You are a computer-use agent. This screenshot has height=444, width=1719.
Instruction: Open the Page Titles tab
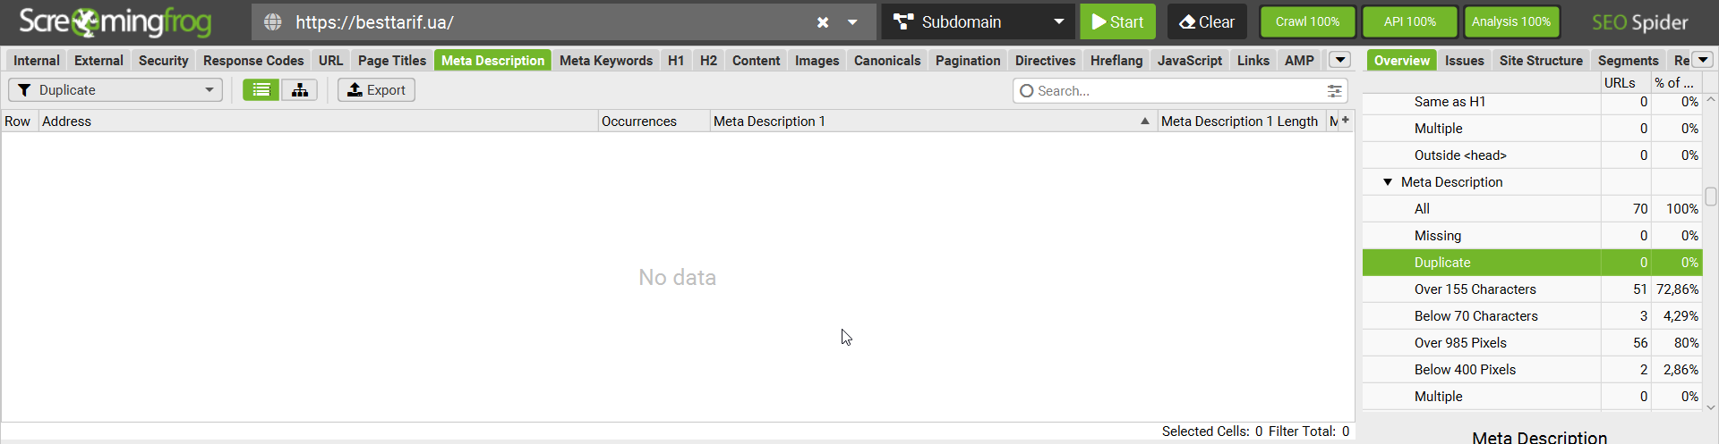coord(392,60)
